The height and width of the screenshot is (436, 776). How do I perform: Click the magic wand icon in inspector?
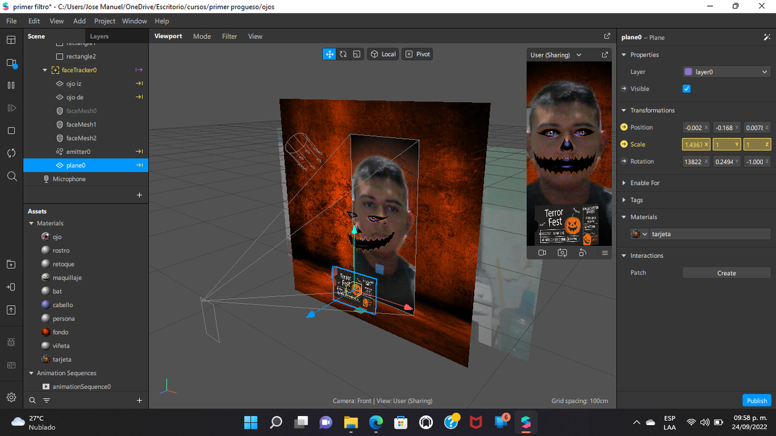[767, 37]
